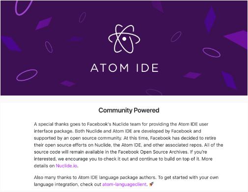Click the light ring on banner's right side
This screenshot has width=248, height=192.
pyautogui.click(x=211, y=53)
